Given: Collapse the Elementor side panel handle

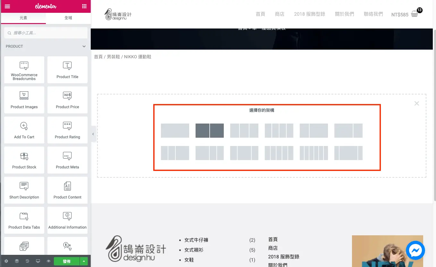Looking at the screenshot, I should [93, 134].
